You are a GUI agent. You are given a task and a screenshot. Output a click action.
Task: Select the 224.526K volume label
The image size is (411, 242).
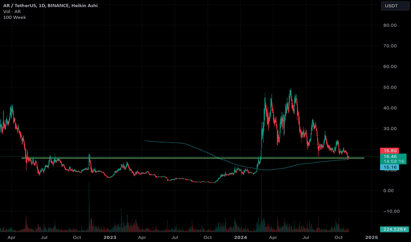(x=395, y=229)
